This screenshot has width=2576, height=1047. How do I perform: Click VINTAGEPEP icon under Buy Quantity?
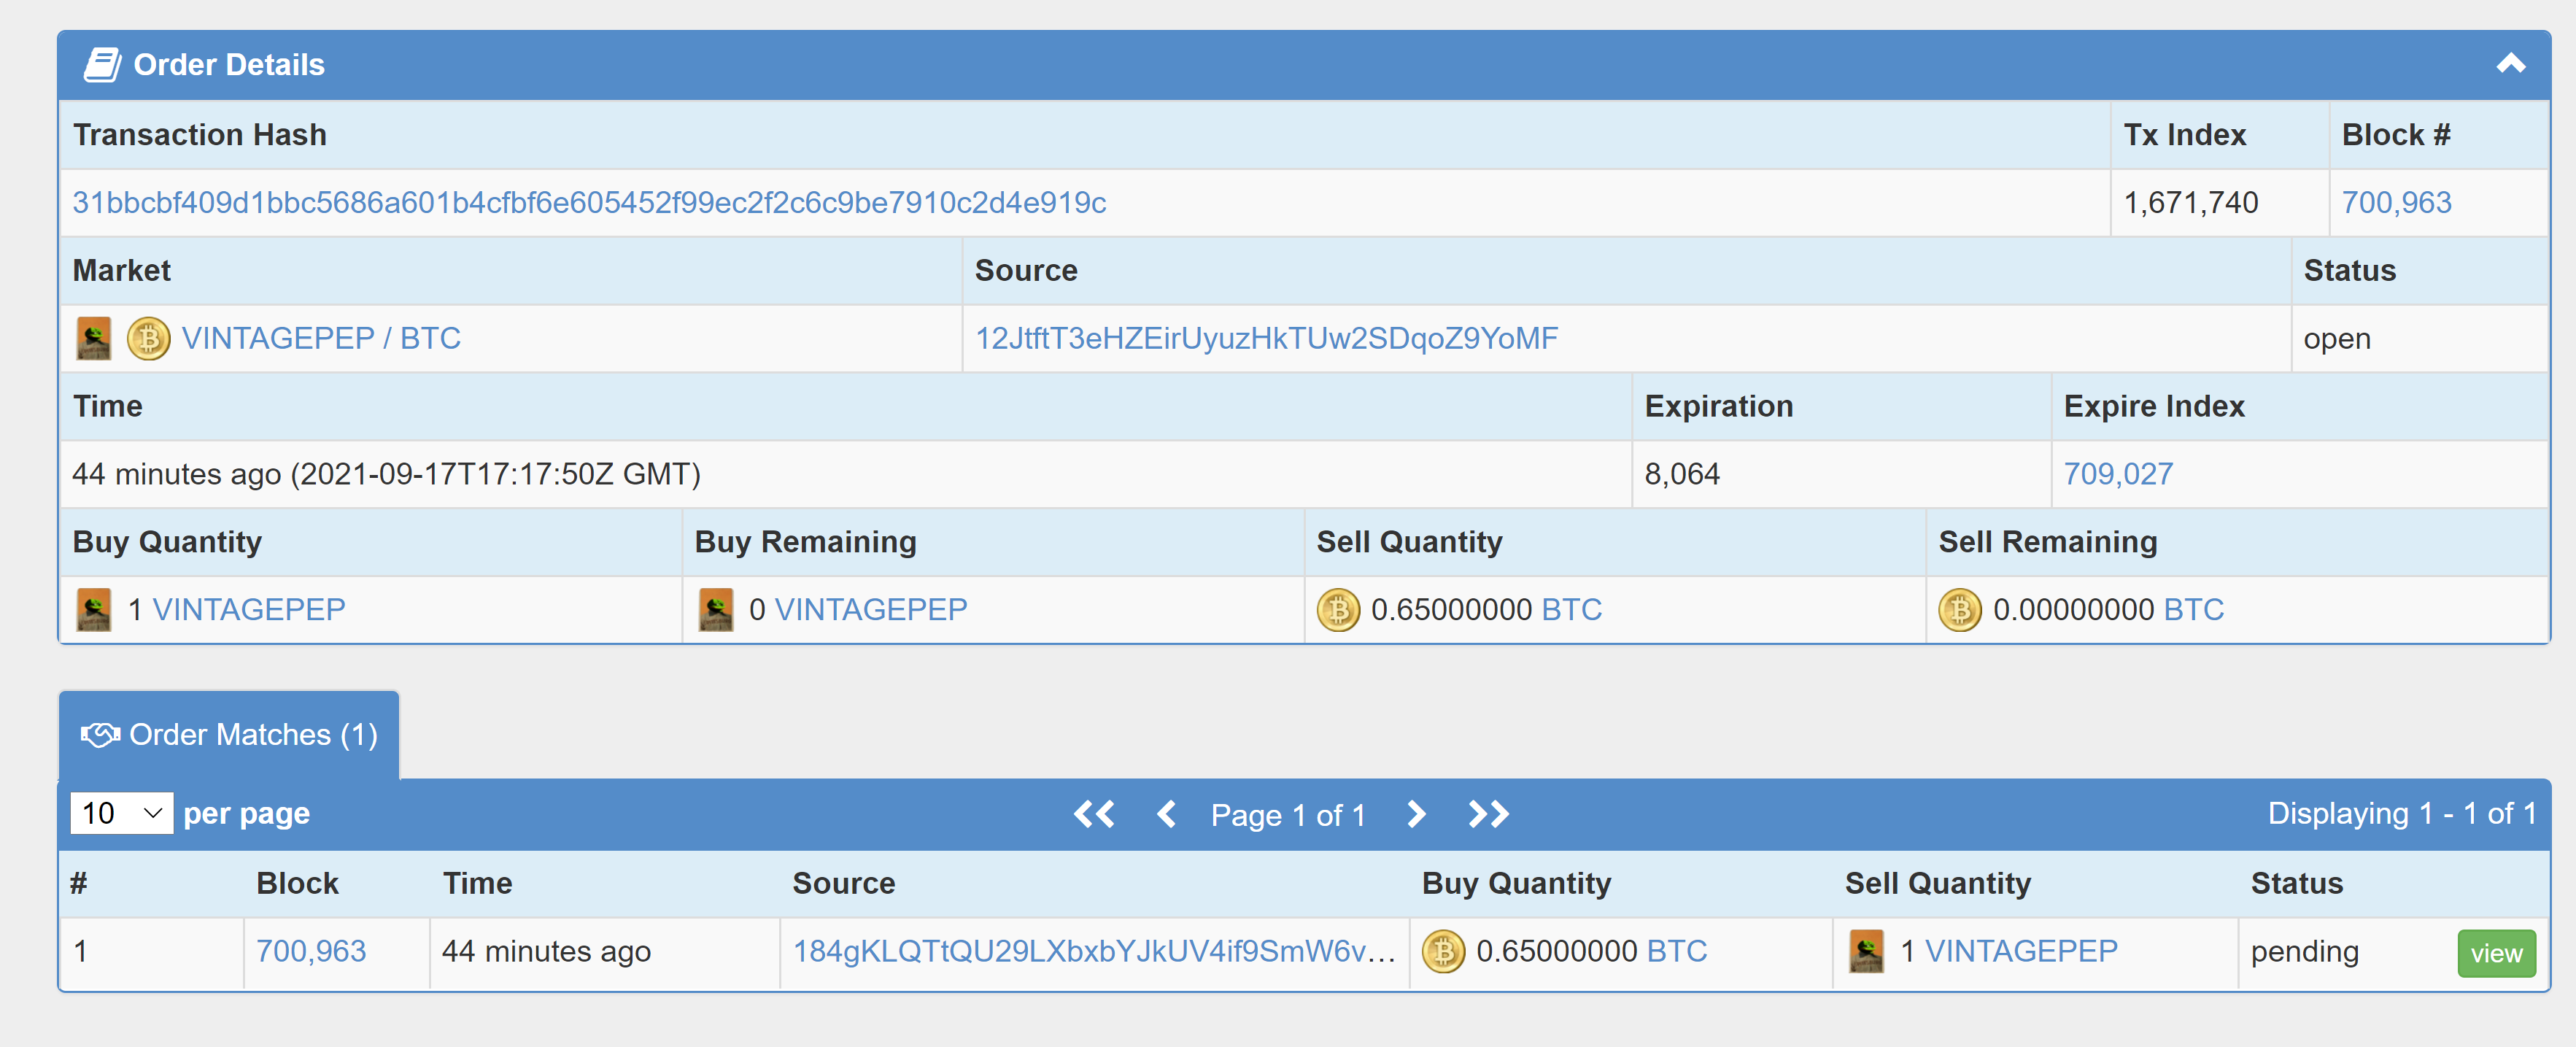coord(94,610)
